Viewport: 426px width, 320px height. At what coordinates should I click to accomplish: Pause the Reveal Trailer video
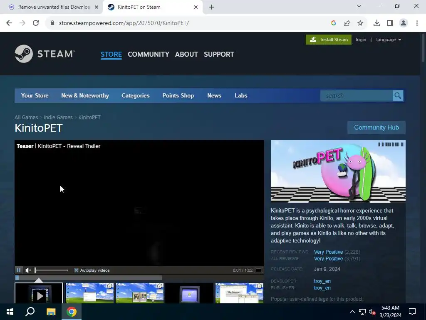(19, 270)
